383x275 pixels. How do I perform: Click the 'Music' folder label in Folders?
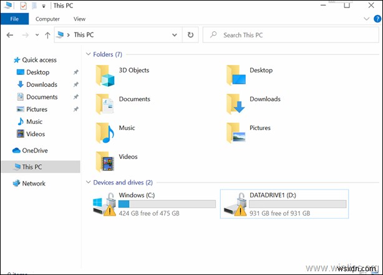point(127,127)
